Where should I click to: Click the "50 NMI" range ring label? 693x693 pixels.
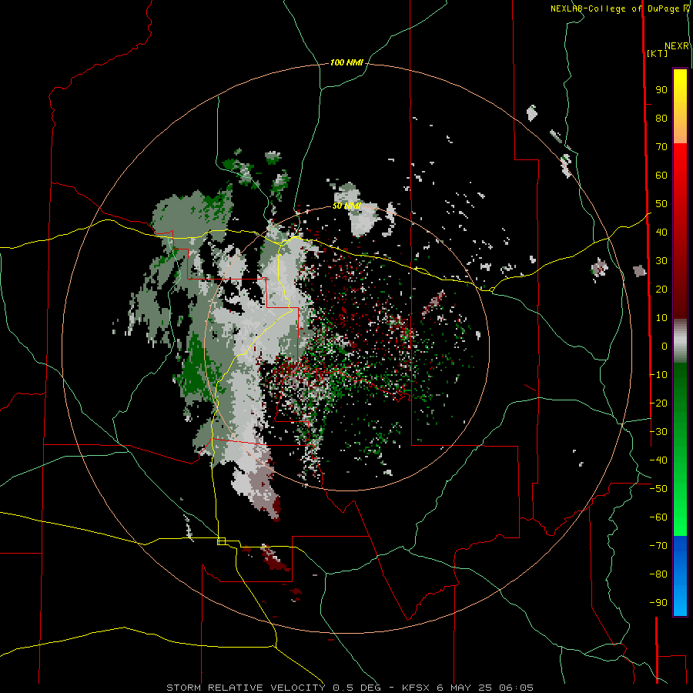346,206
